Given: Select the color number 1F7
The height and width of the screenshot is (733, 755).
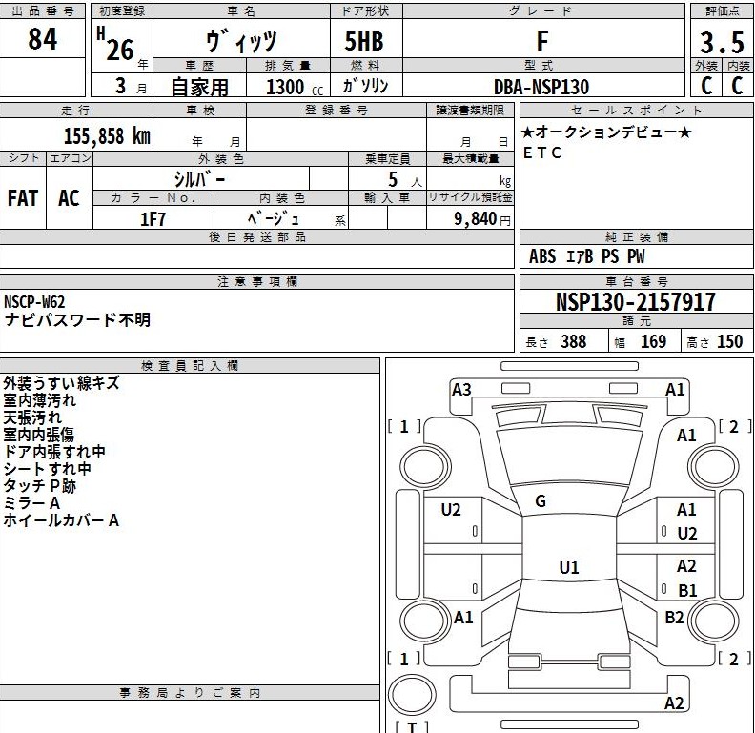Looking at the screenshot, I should [153, 219].
